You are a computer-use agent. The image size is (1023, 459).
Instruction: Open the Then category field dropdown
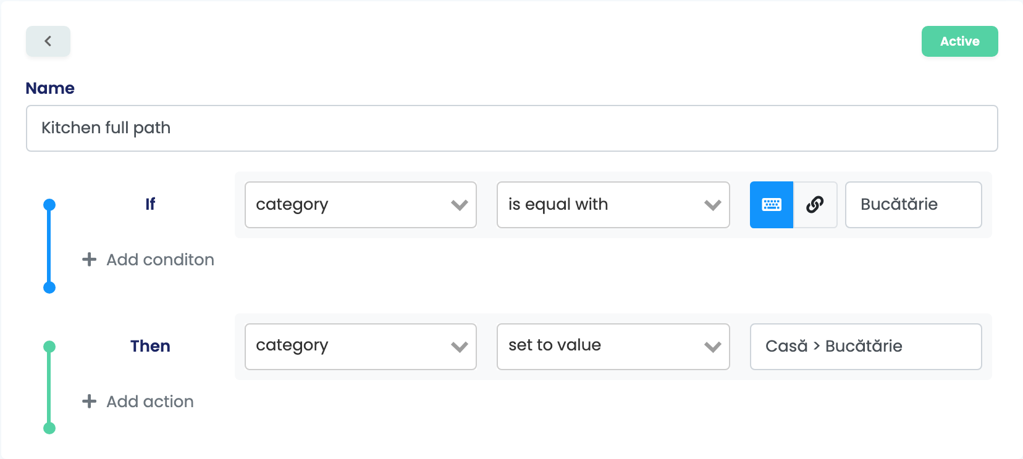point(361,347)
